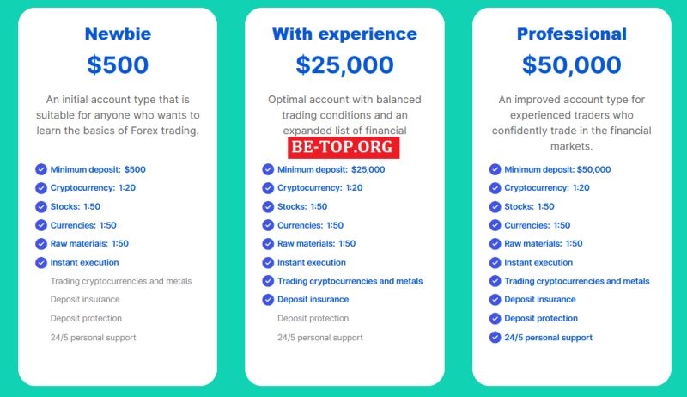
Task: Click Newbie's unavailable Deposit insurance text
Action: (85, 300)
